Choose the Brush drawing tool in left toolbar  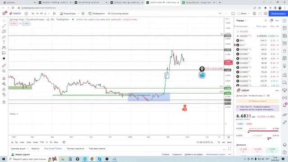point(4,37)
